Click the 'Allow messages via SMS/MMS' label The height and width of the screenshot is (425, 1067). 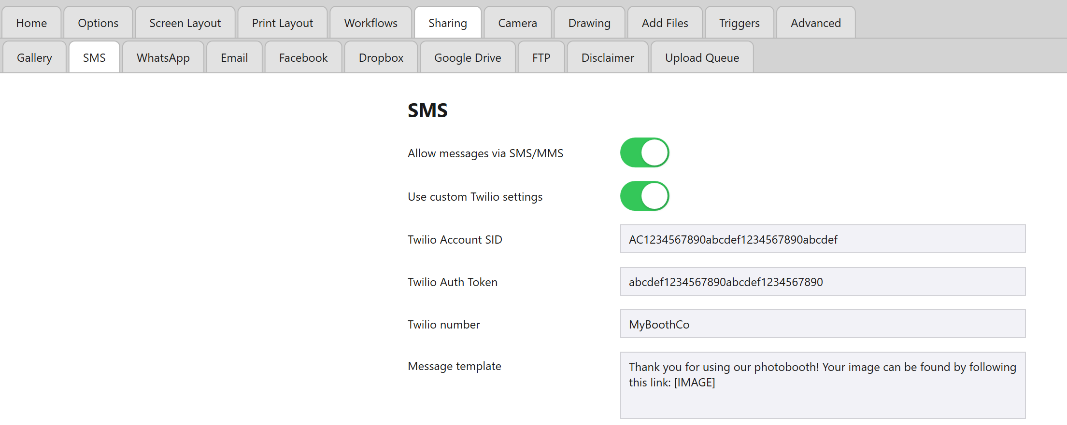(x=485, y=153)
